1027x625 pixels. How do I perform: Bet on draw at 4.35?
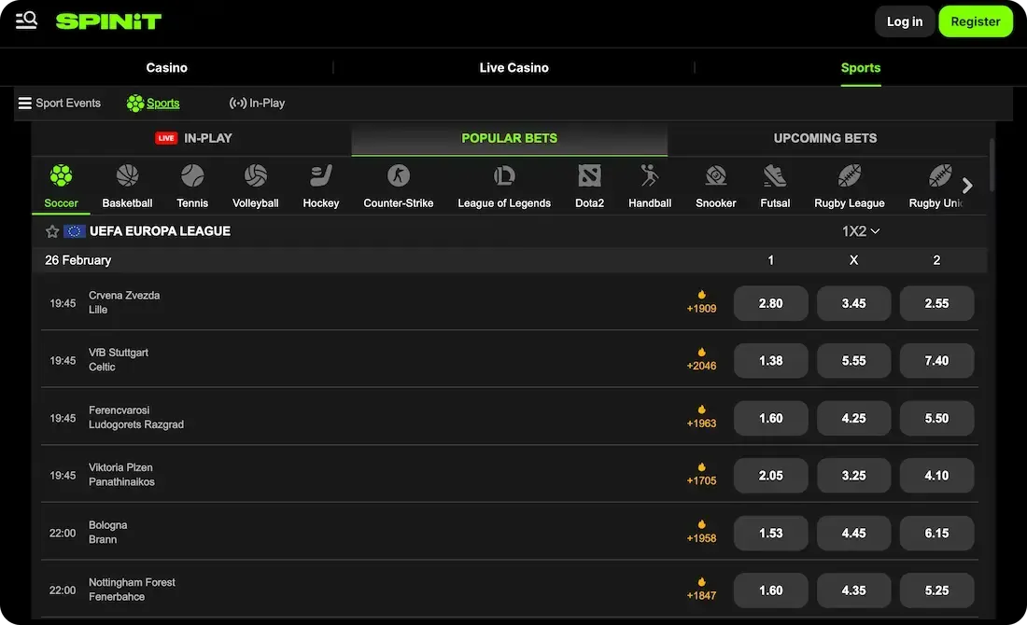pos(853,590)
